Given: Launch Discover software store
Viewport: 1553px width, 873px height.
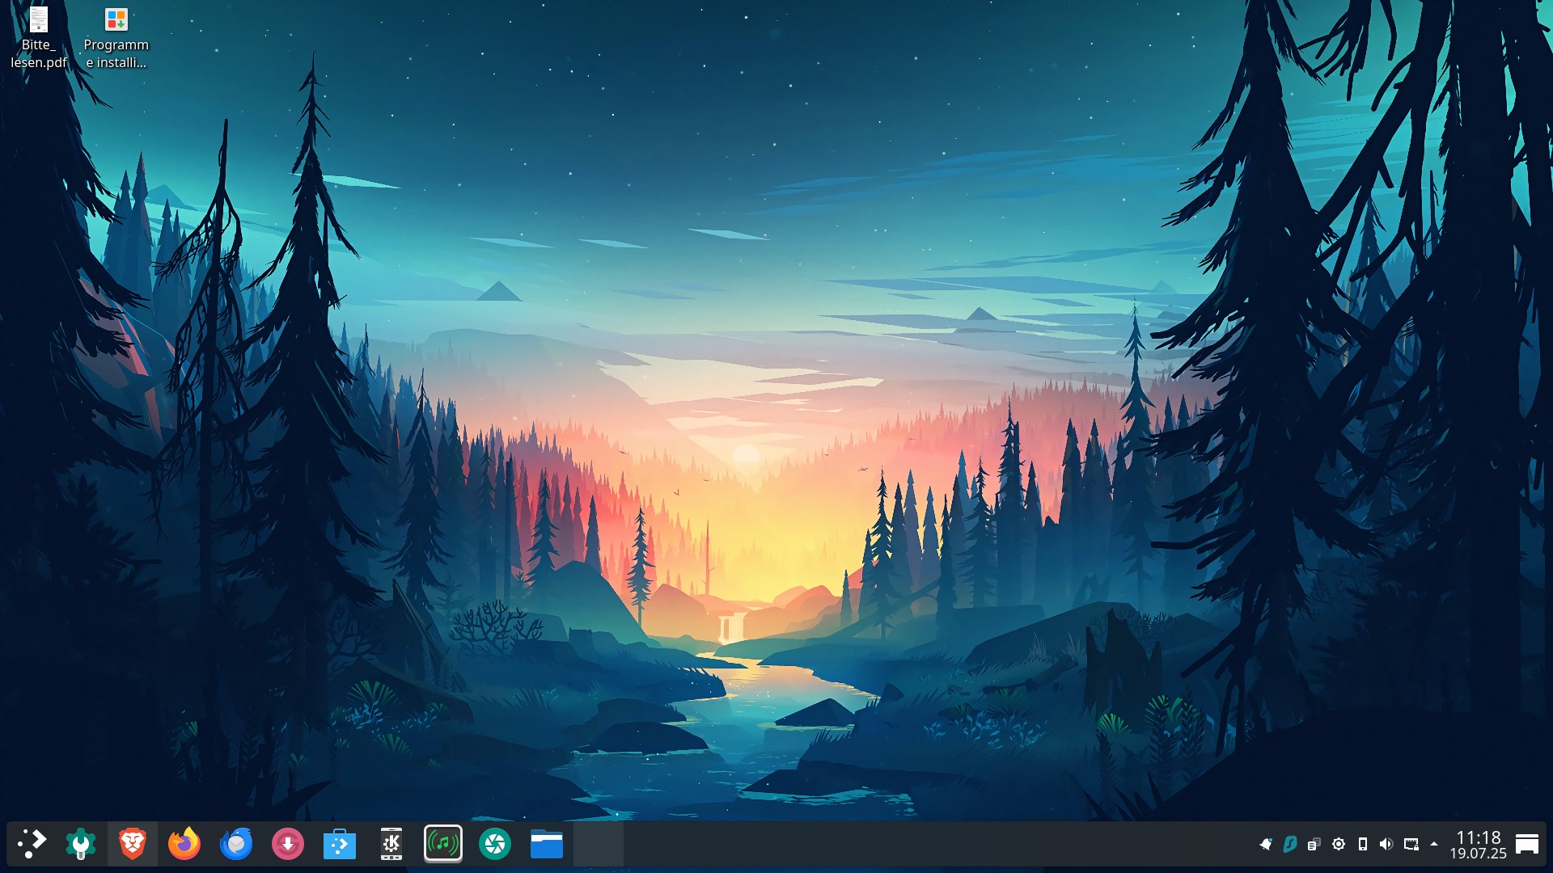Looking at the screenshot, I should tap(340, 844).
